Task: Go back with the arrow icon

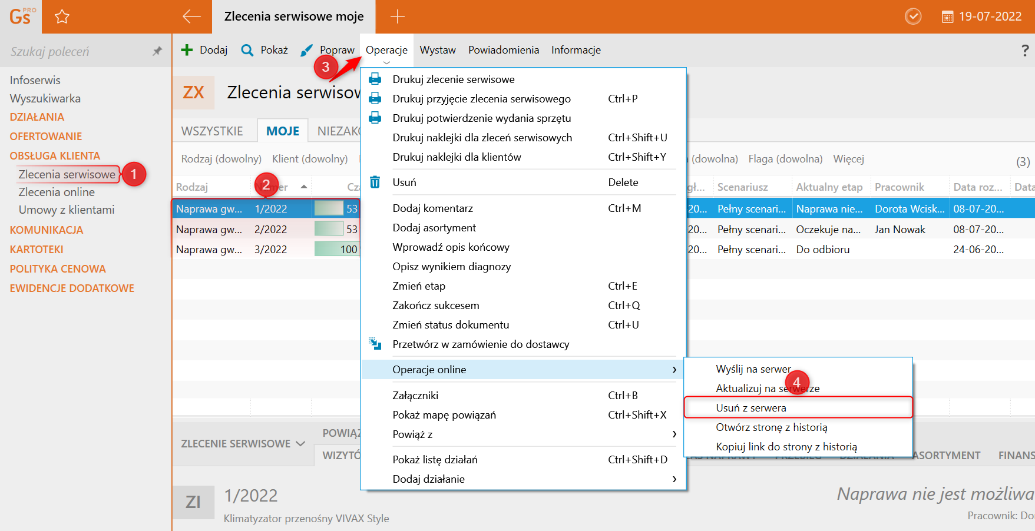Action: click(x=191, y=16)
